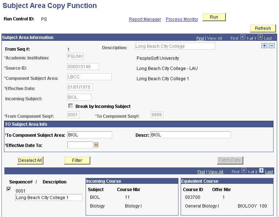Click Incoming Subject field BIOL
This screenshot has height=217, width=279.
pyautogui.click(x=79, y=97)
